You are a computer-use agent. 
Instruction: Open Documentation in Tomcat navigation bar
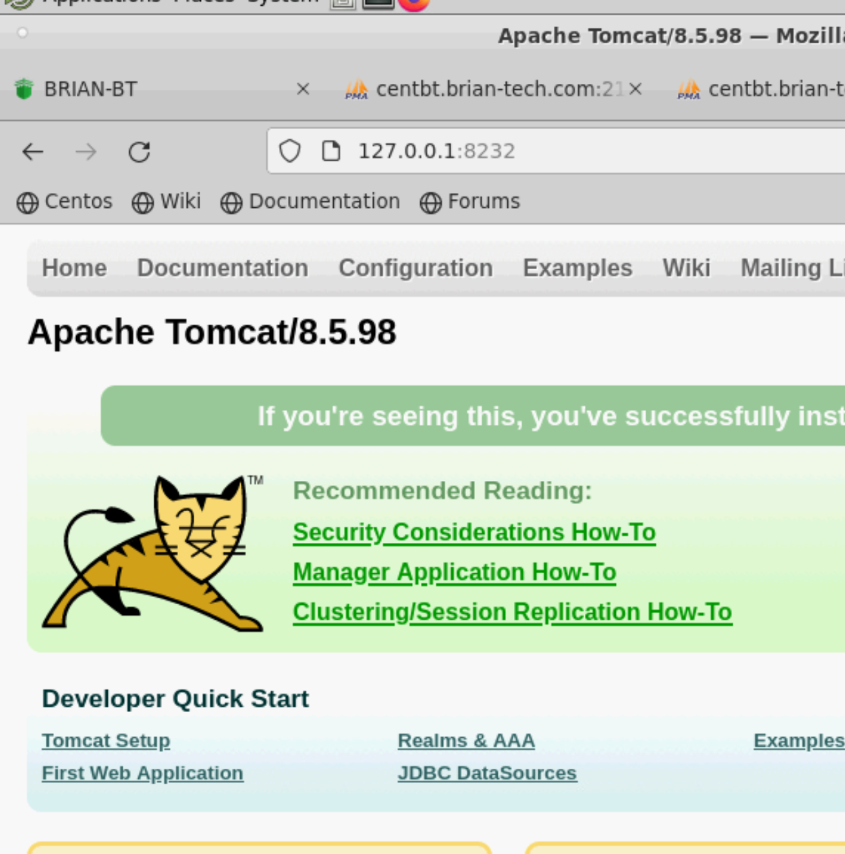click(x=223, y=268)
